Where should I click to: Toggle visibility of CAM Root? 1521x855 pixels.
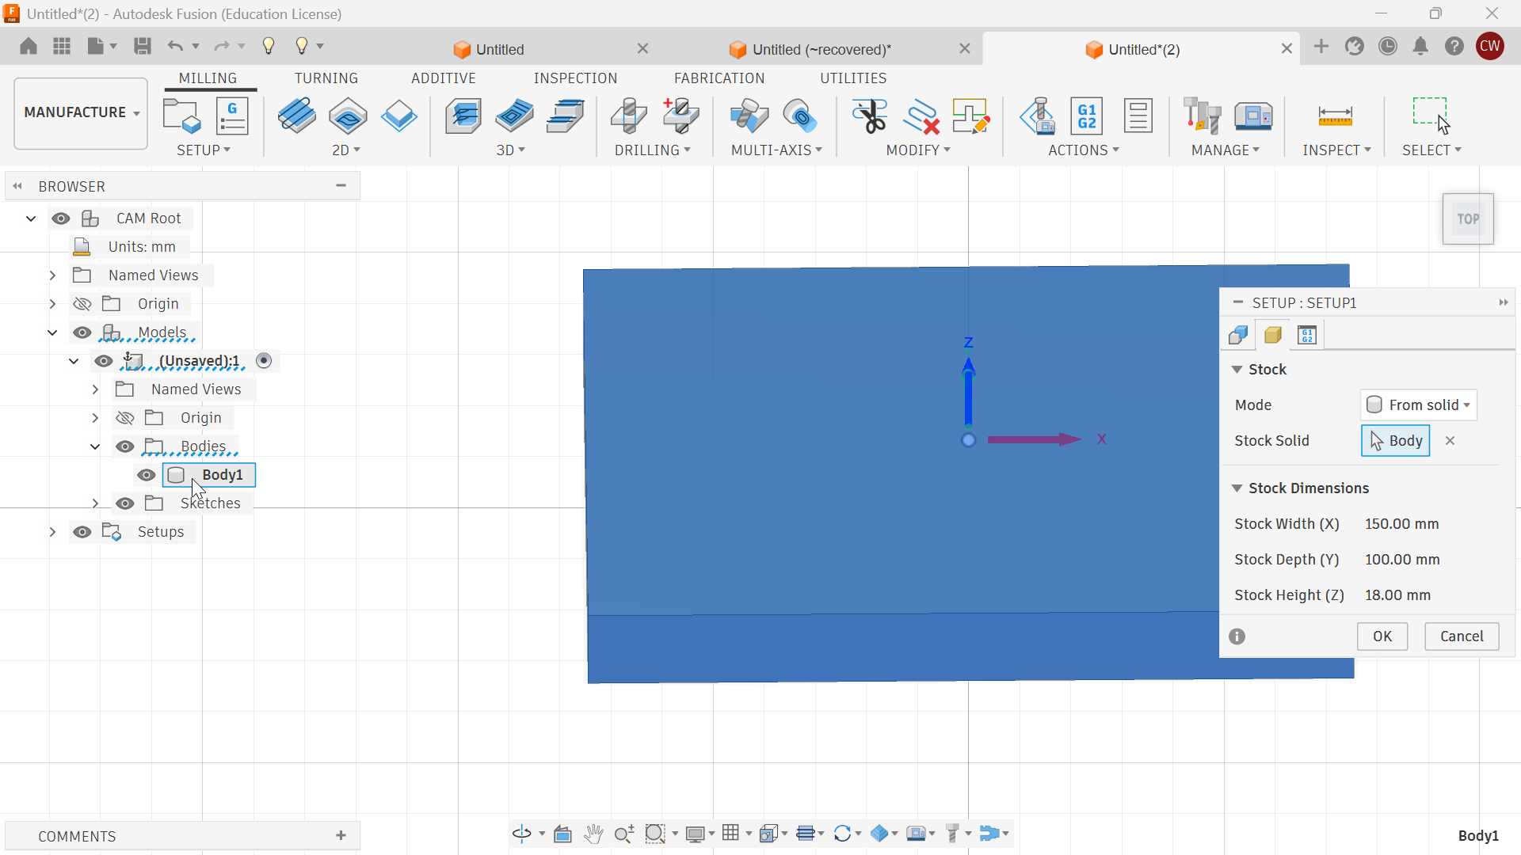[61, 218]
